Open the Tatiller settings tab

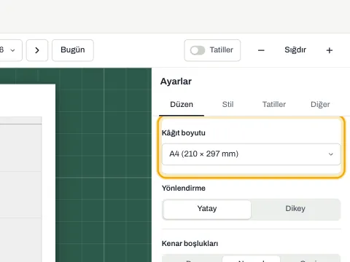[x=274, y=105]
